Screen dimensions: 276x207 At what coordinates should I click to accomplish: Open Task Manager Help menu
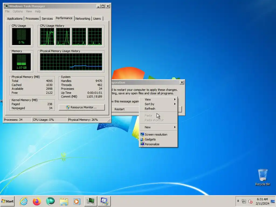click(38, 11)
